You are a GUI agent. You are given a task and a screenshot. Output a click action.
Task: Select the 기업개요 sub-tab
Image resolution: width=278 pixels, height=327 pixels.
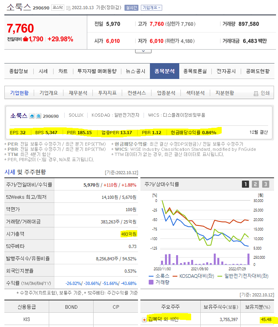[48, 93]
